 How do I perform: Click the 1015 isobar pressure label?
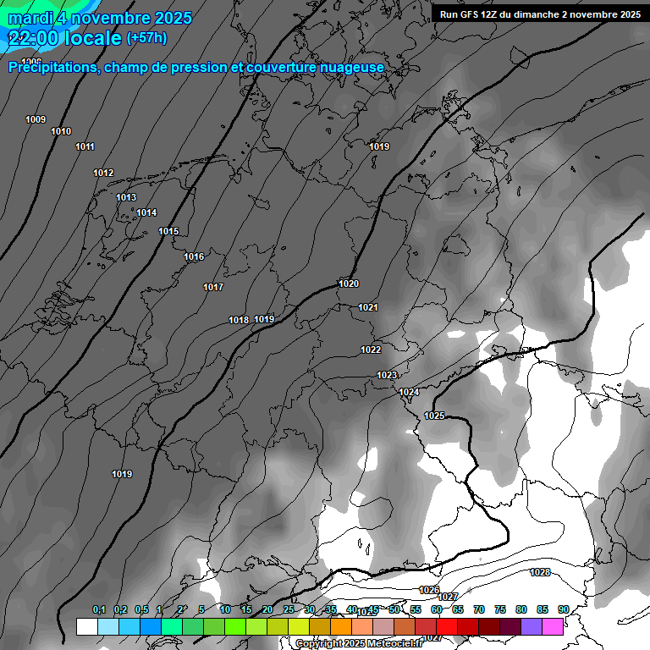pyautogui.click(x=168, y=231)
